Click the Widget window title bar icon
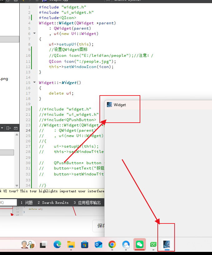 109,105
